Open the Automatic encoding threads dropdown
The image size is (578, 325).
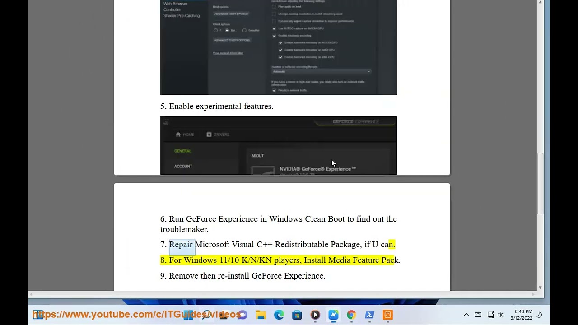[321, 72]
